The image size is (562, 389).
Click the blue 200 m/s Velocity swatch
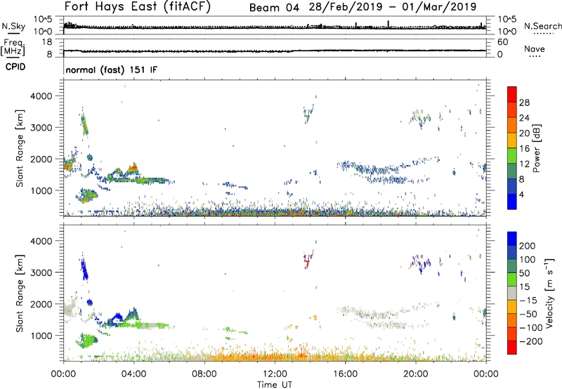(x=512, y=239)
